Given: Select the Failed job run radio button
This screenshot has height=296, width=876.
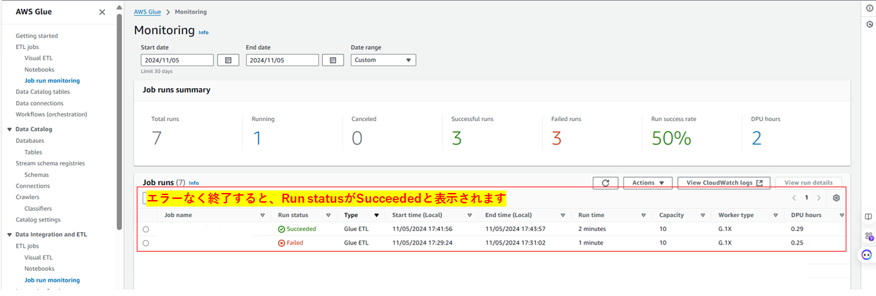Looking at the screenshot, I should tap(146, 243).
